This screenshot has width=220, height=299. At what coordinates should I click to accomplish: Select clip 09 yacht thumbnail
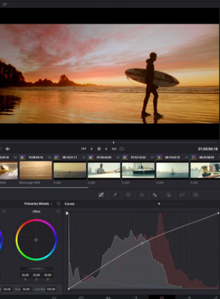138,170
